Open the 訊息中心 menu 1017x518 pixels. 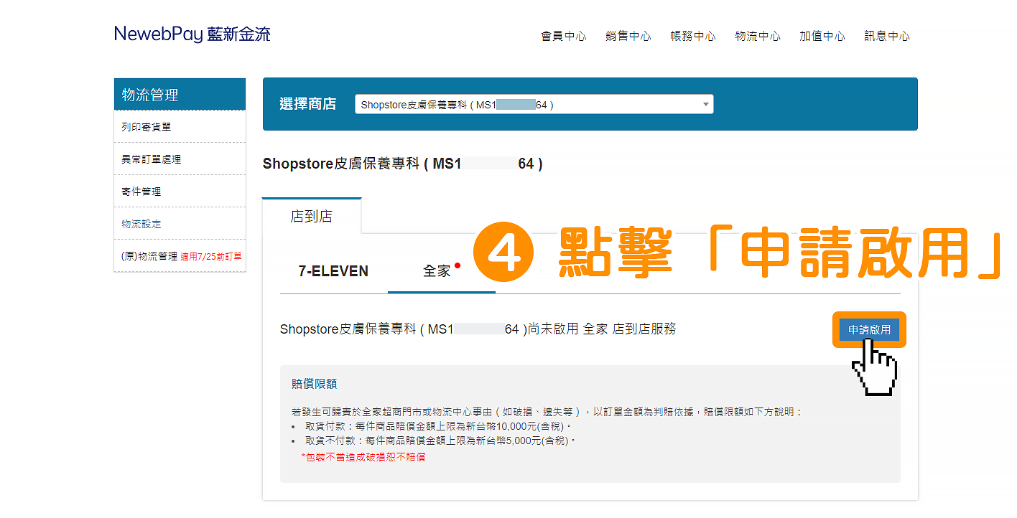pyautogui.click(x=886, y=35)
